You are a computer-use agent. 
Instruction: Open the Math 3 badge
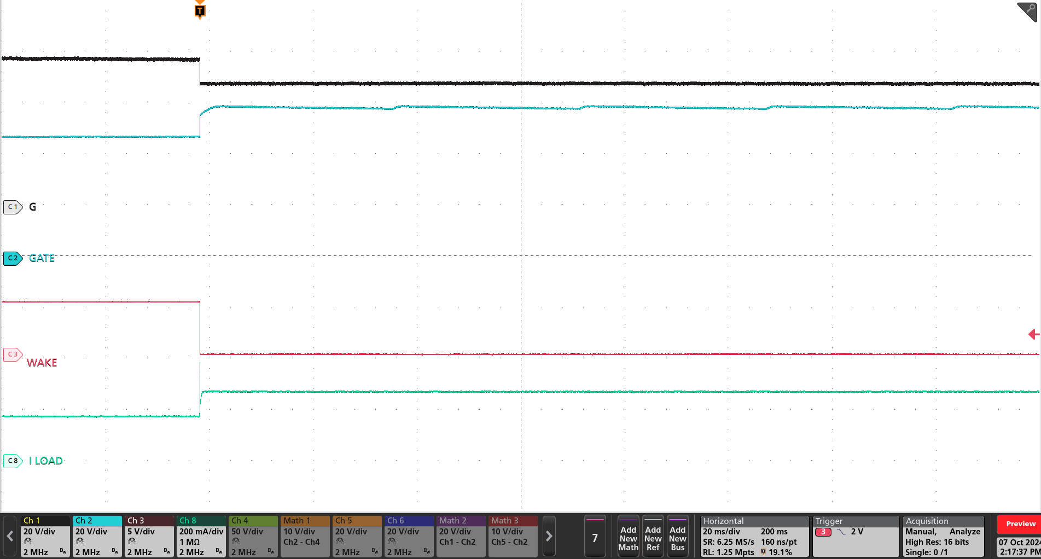pyautogui.click(x=513, y=536)
